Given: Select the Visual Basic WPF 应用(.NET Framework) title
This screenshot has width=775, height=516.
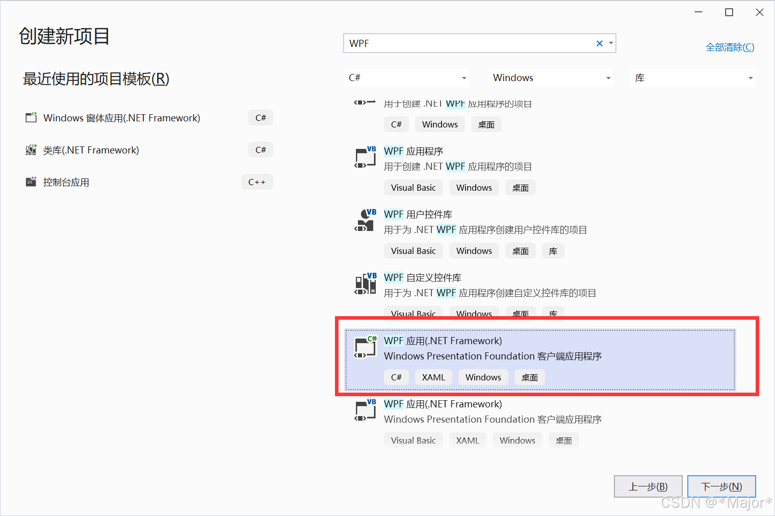Looking at the screenshot, I should [443, 404].
